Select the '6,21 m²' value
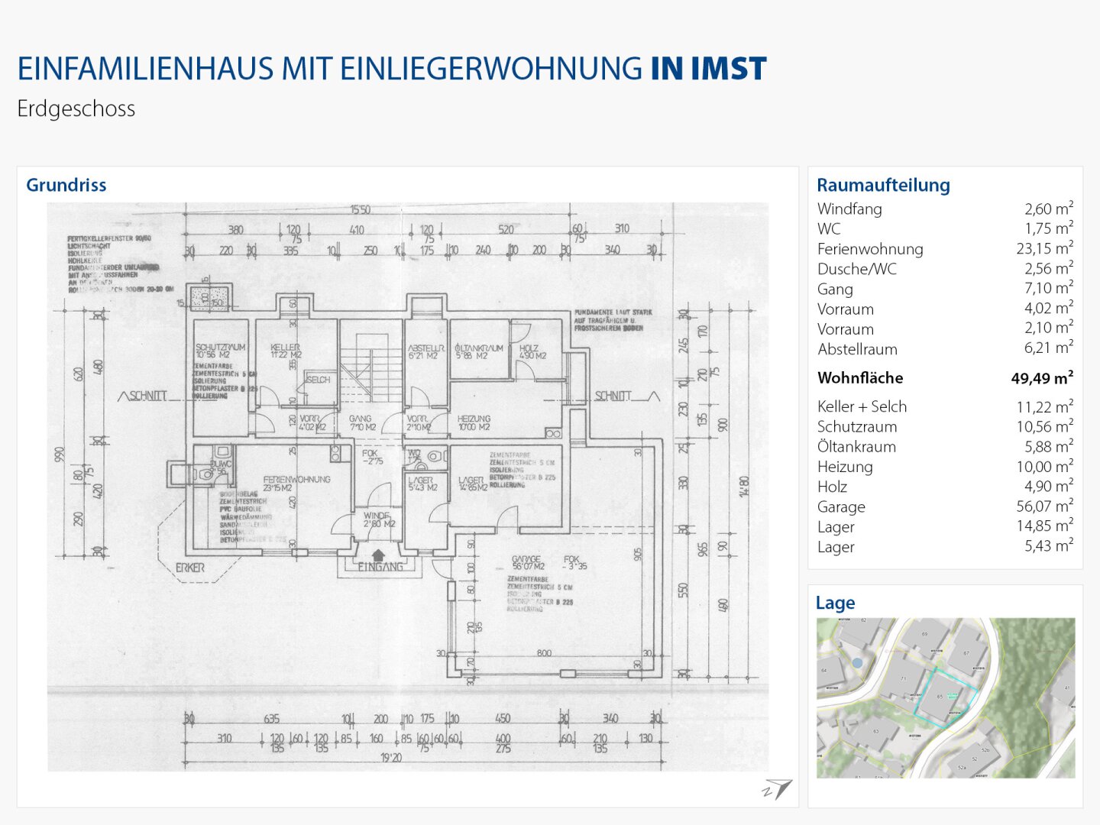The image size is (1100, 825). tap(1049, 348)
